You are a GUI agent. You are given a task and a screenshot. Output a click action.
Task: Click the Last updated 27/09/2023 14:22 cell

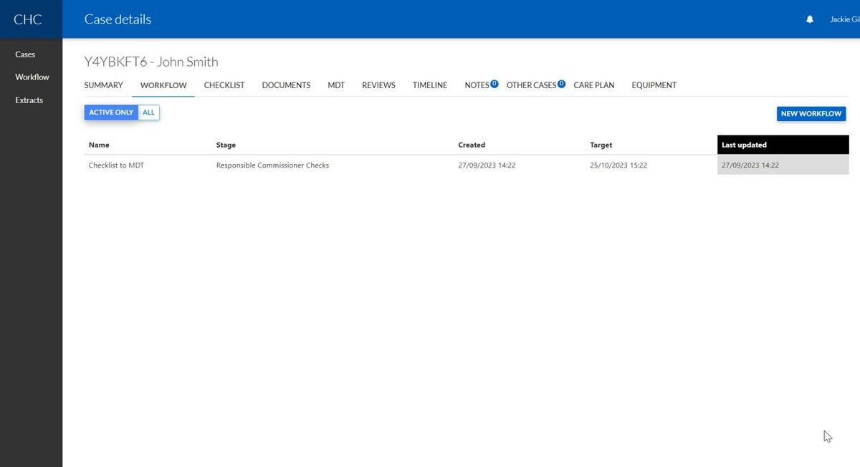783,165
